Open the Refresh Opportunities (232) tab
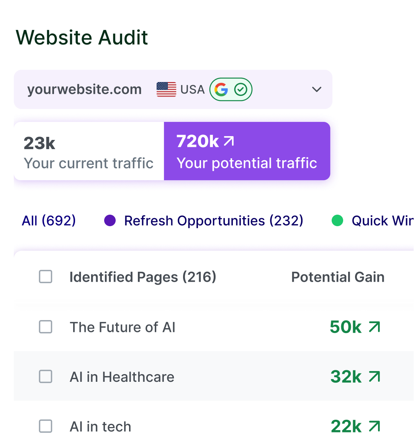This screenshot has width=414, height=437. [x=214, y=221]
